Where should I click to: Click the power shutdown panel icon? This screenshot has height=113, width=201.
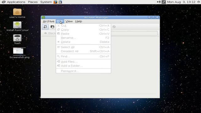[x=198, y=2]
